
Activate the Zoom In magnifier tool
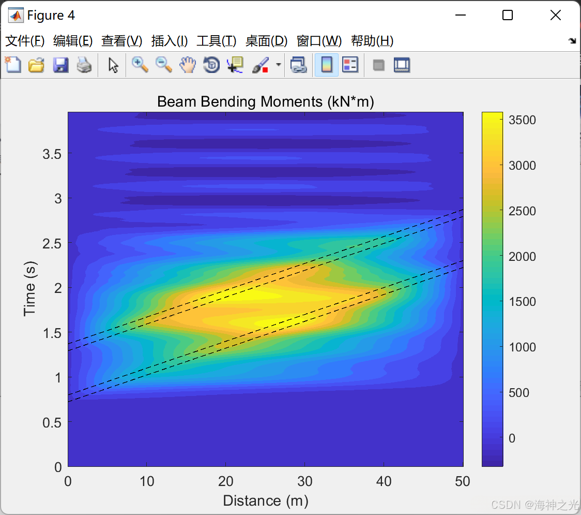point(140,65)
